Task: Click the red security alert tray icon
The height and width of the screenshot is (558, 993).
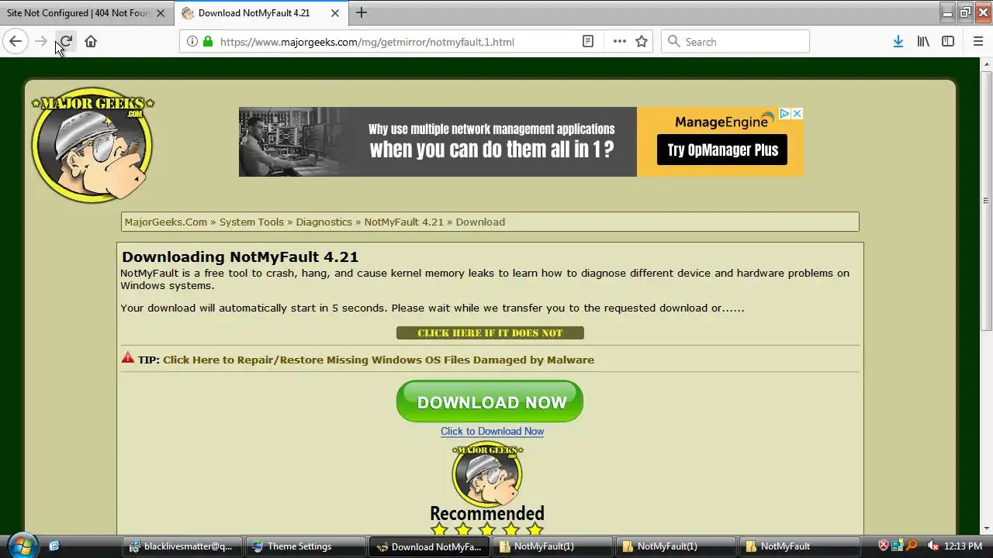Action: pos(883,546)
